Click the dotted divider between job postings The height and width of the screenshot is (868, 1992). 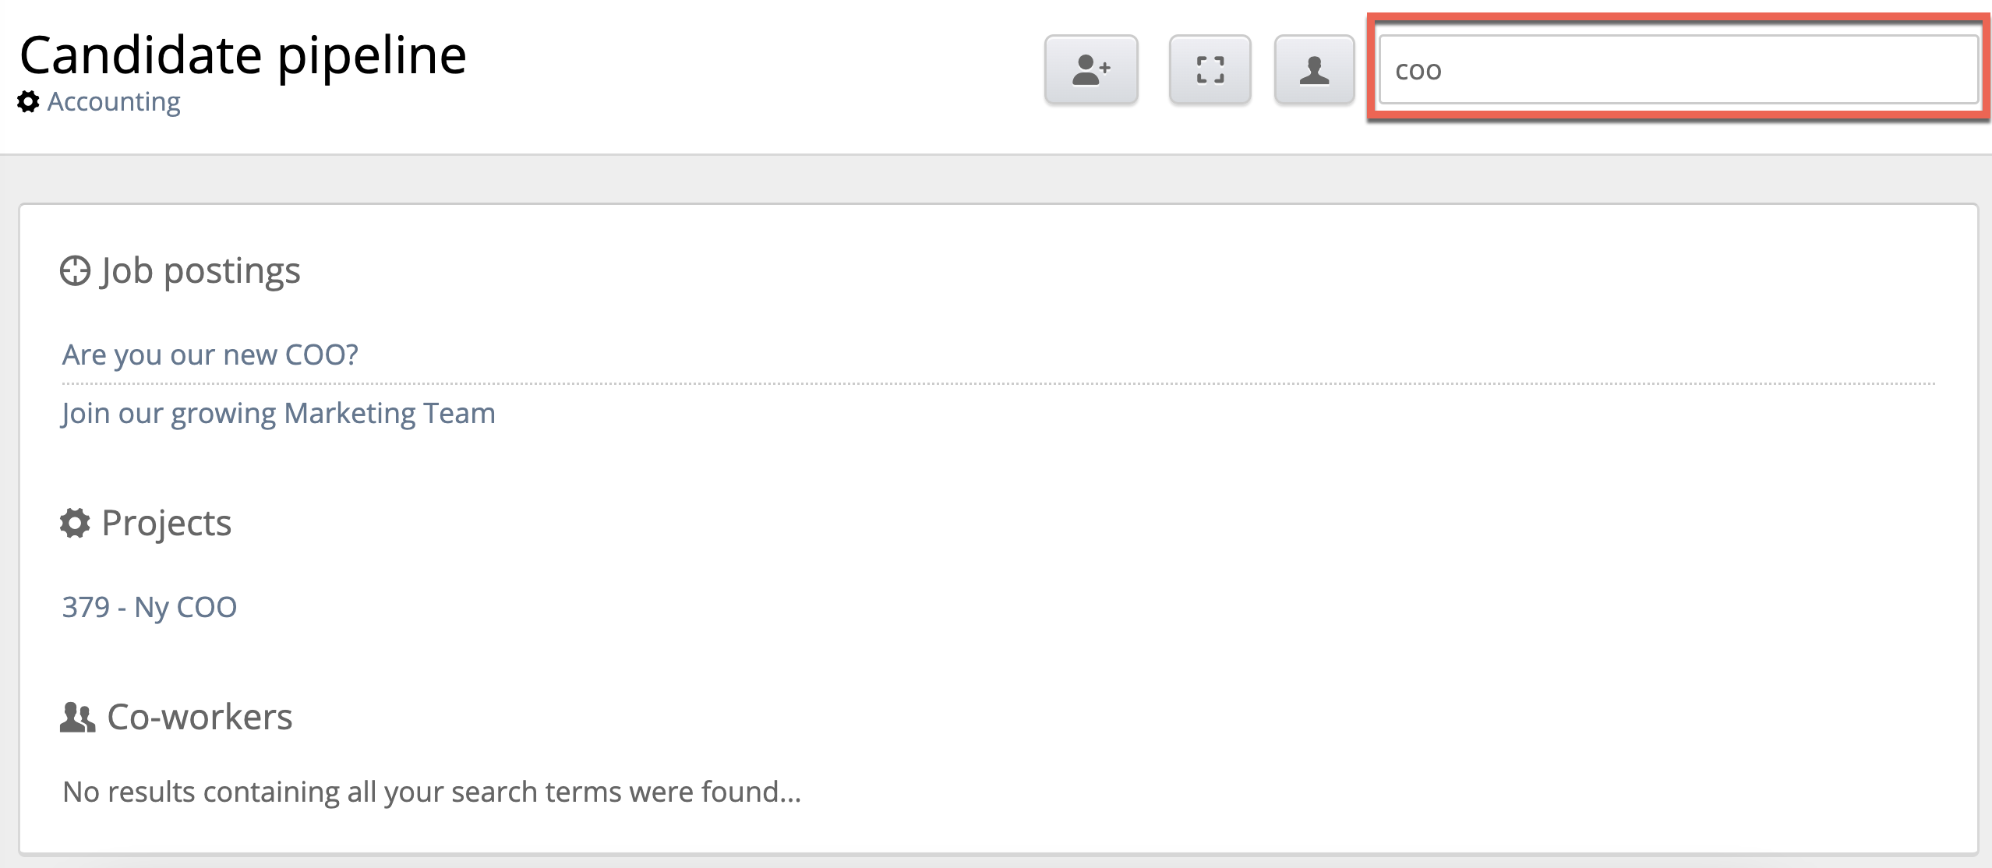tap(998, 383)
